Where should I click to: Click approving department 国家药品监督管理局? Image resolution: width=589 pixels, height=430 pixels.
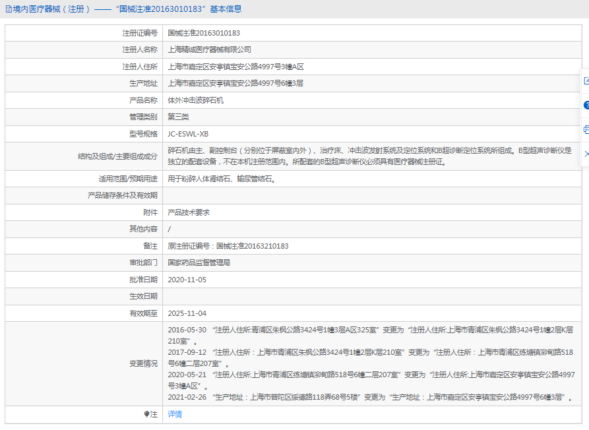199,262
